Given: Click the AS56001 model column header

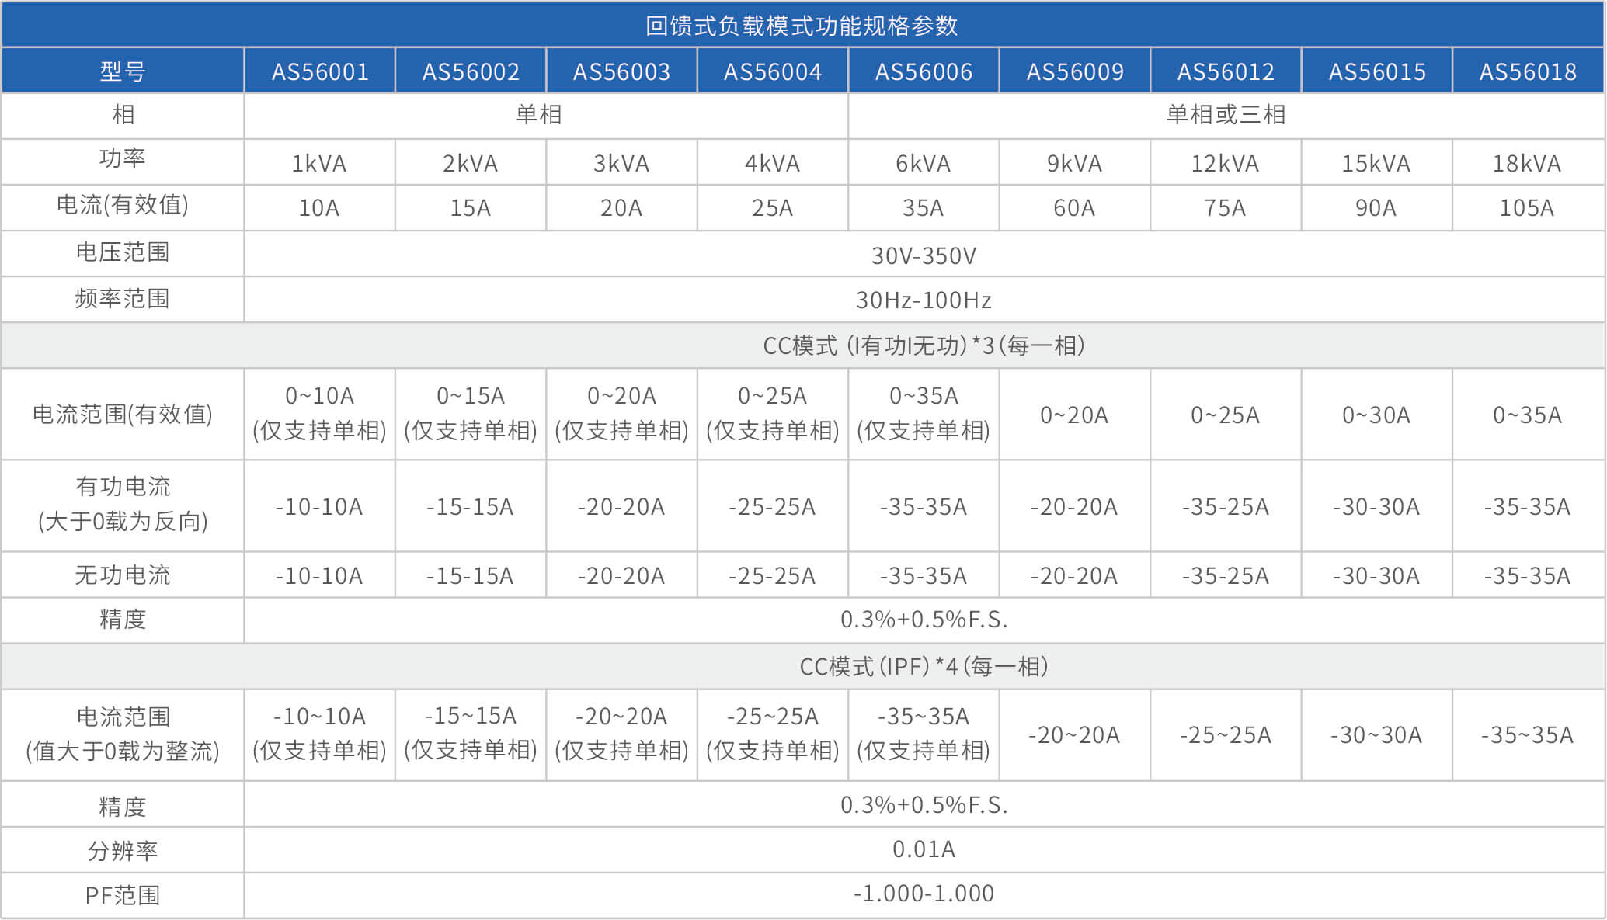Looking at the screenshot, I should coord(319,71).
